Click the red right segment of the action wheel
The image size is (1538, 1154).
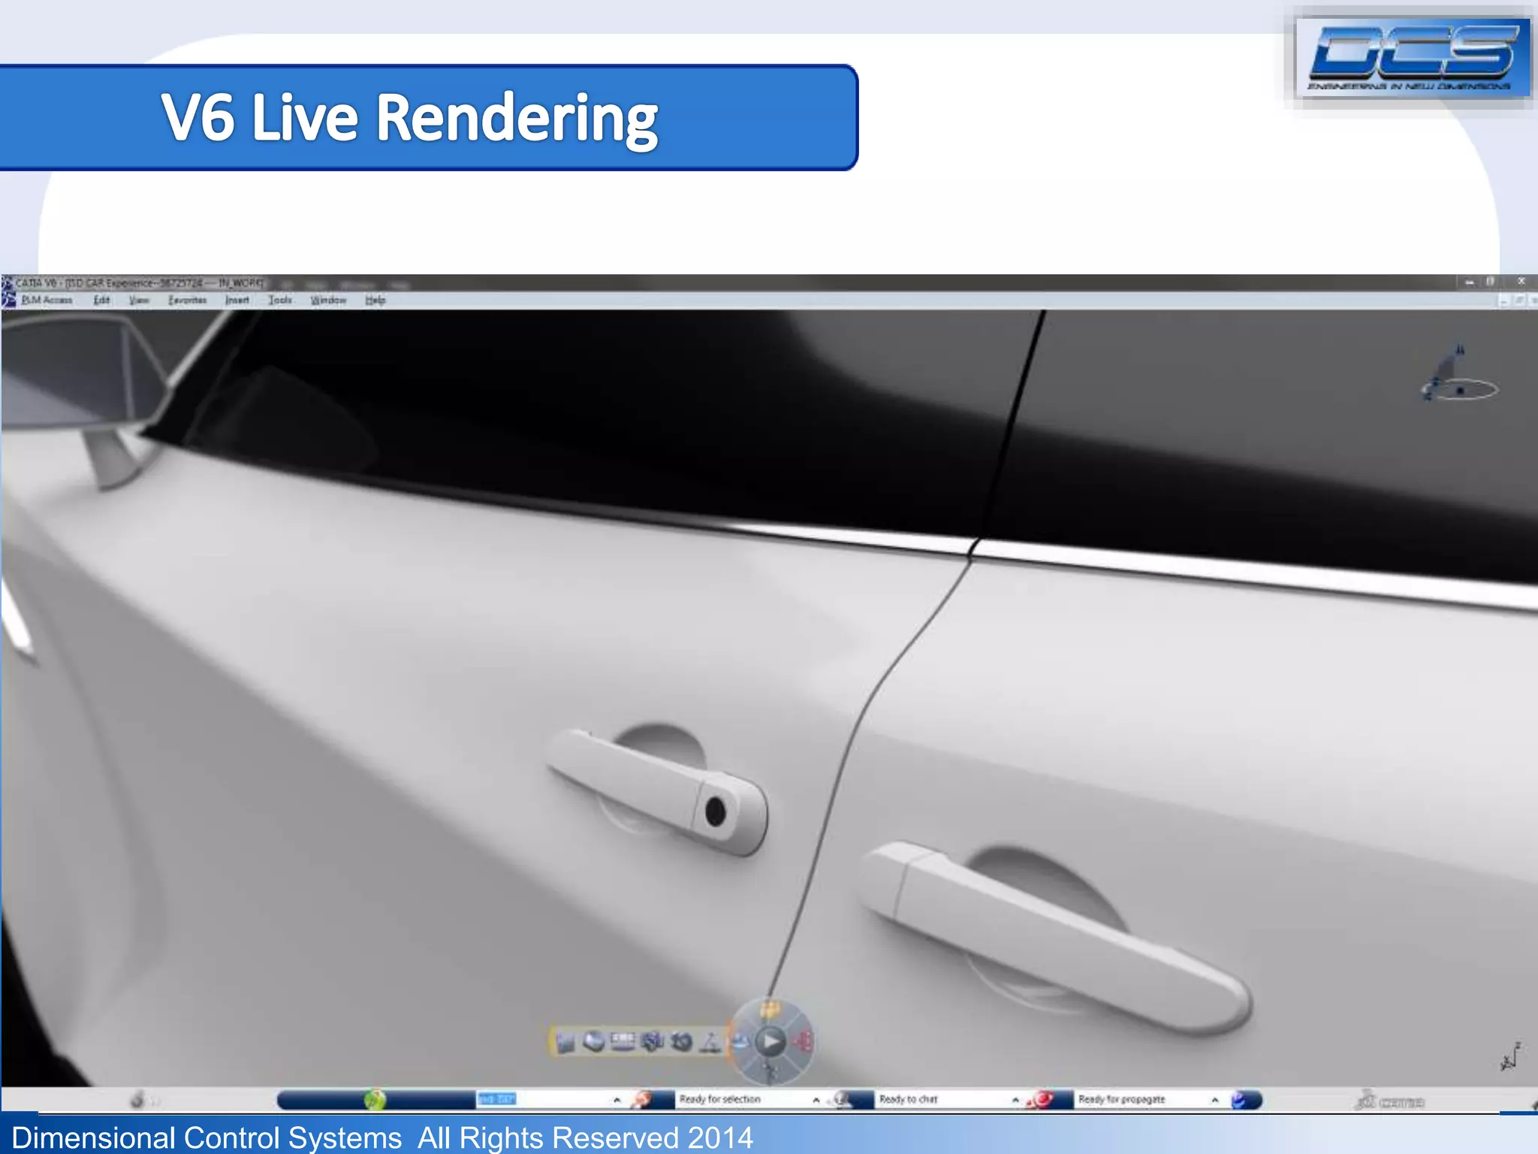[804, 1042]
